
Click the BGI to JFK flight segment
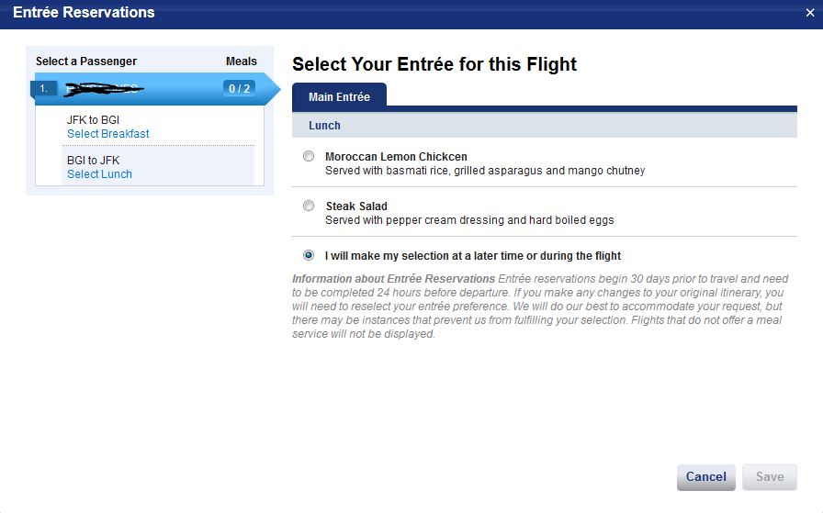pyautogui.click(x=93, y=161)
